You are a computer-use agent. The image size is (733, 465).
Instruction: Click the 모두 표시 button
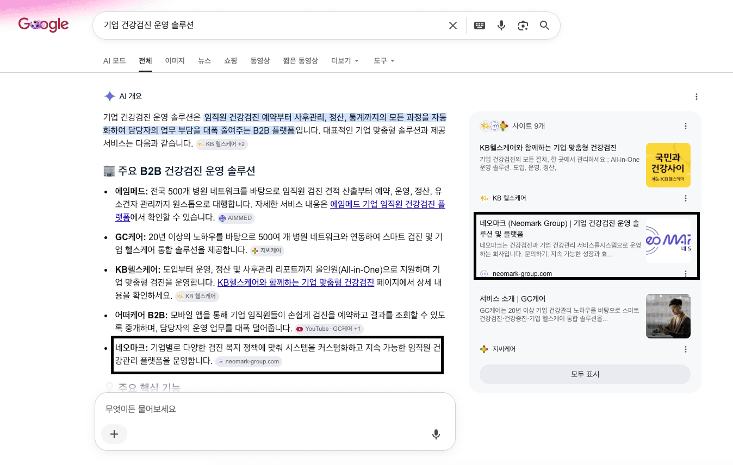[x=585, y=374]
